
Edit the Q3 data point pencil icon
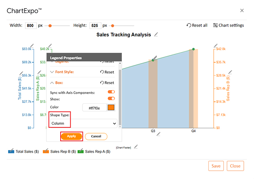tap(155, 58)
